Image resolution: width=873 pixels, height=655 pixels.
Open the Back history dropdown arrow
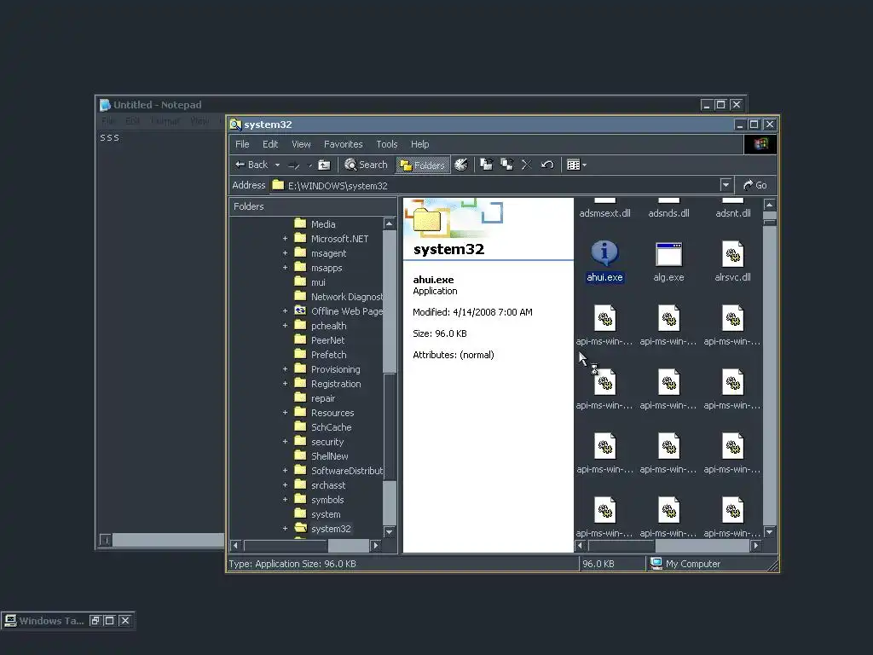tap(277, 165)
